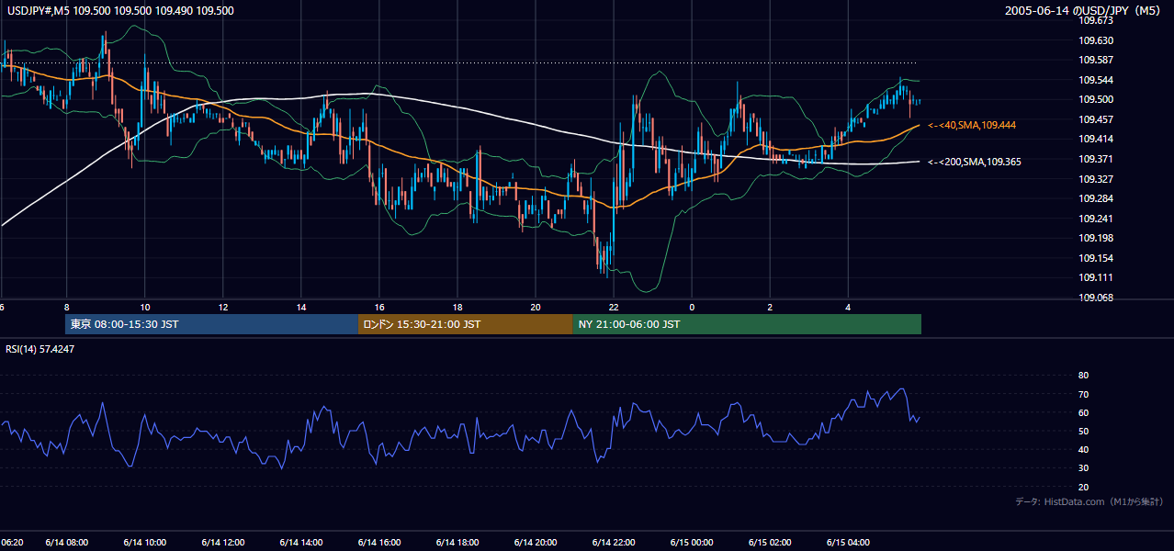
Task: Click hour tick 20 below the chart
Action: [535, 307]
